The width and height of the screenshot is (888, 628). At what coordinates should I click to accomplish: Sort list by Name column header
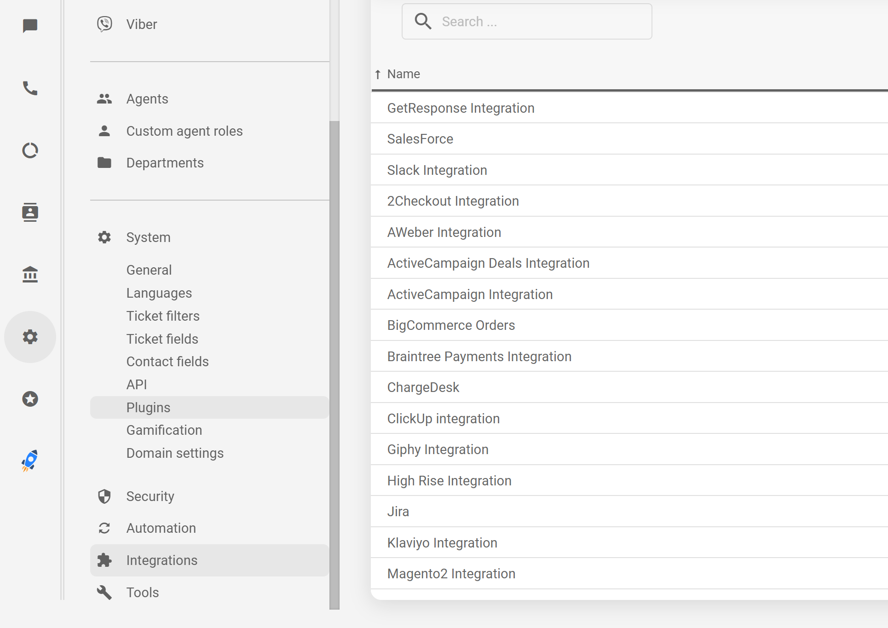click(403, 74)
